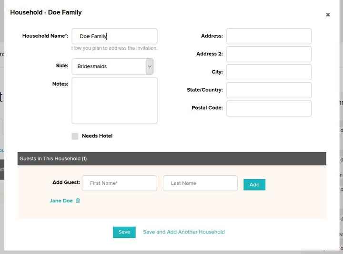The height and width of the screenshot is (254, 343).
Task: Delete guest Jane Doe via trash icon
Action: (x=78, y=201)
